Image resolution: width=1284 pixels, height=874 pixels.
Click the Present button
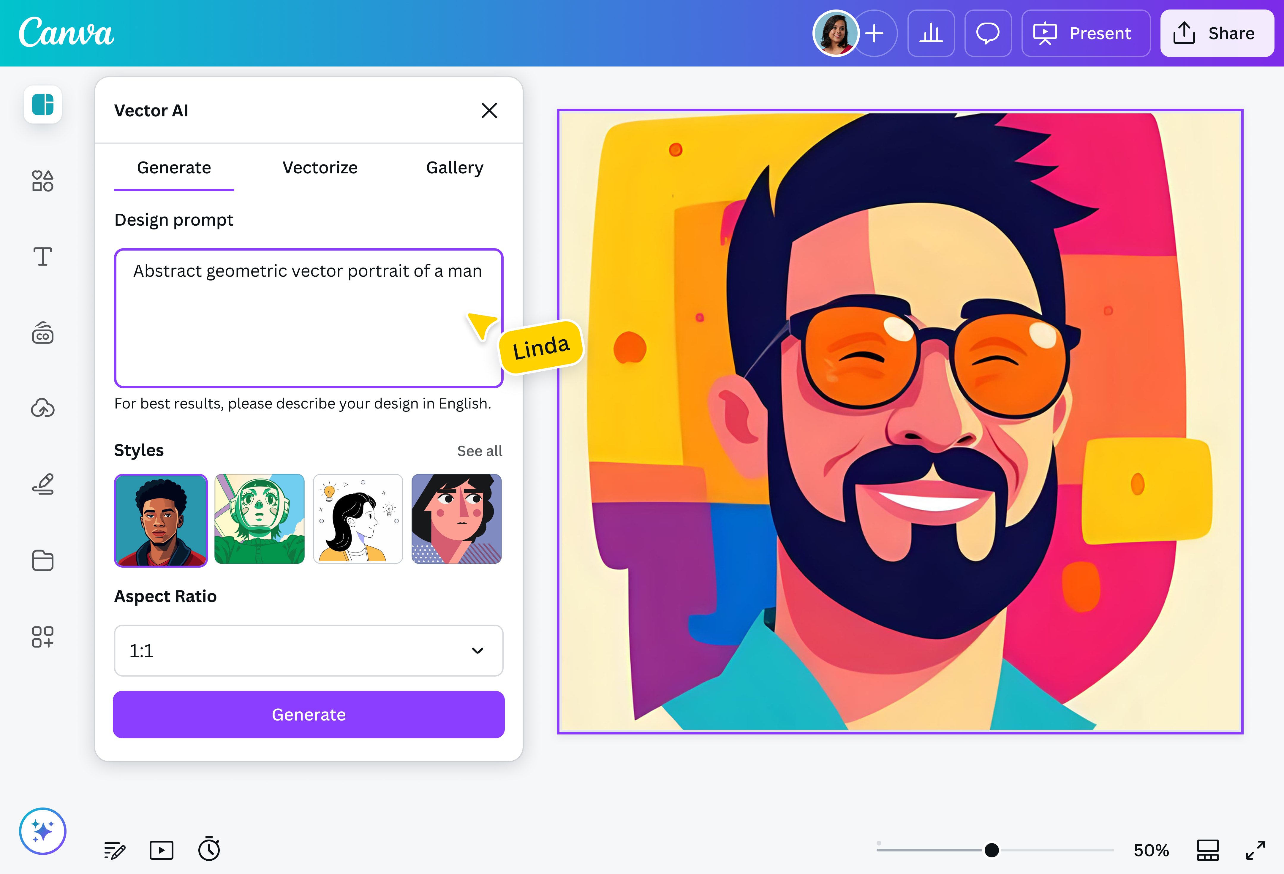(x=1086, y=33)
